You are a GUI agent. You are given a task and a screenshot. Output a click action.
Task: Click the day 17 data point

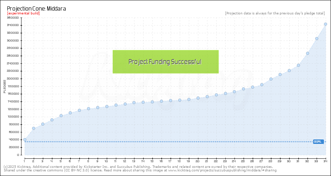coord(170,100)
